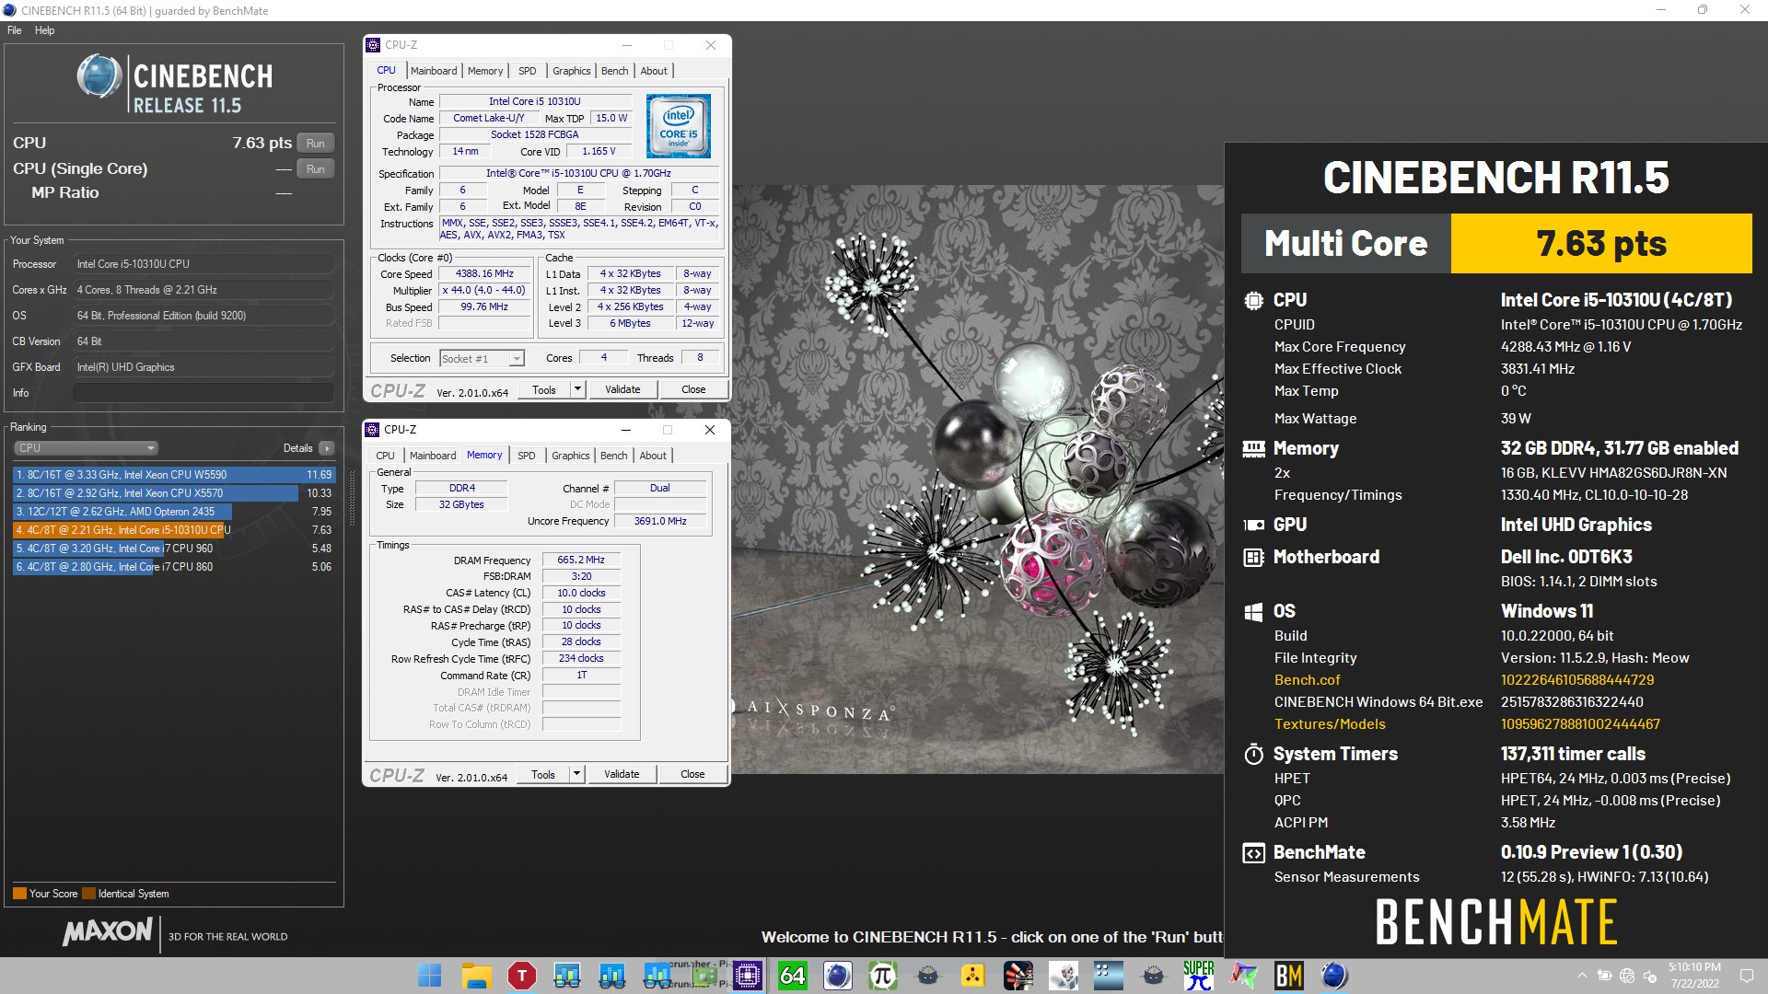
Task: Click the Bench.cof hash link in BenchMate
Action: (x=1576, y=680)
